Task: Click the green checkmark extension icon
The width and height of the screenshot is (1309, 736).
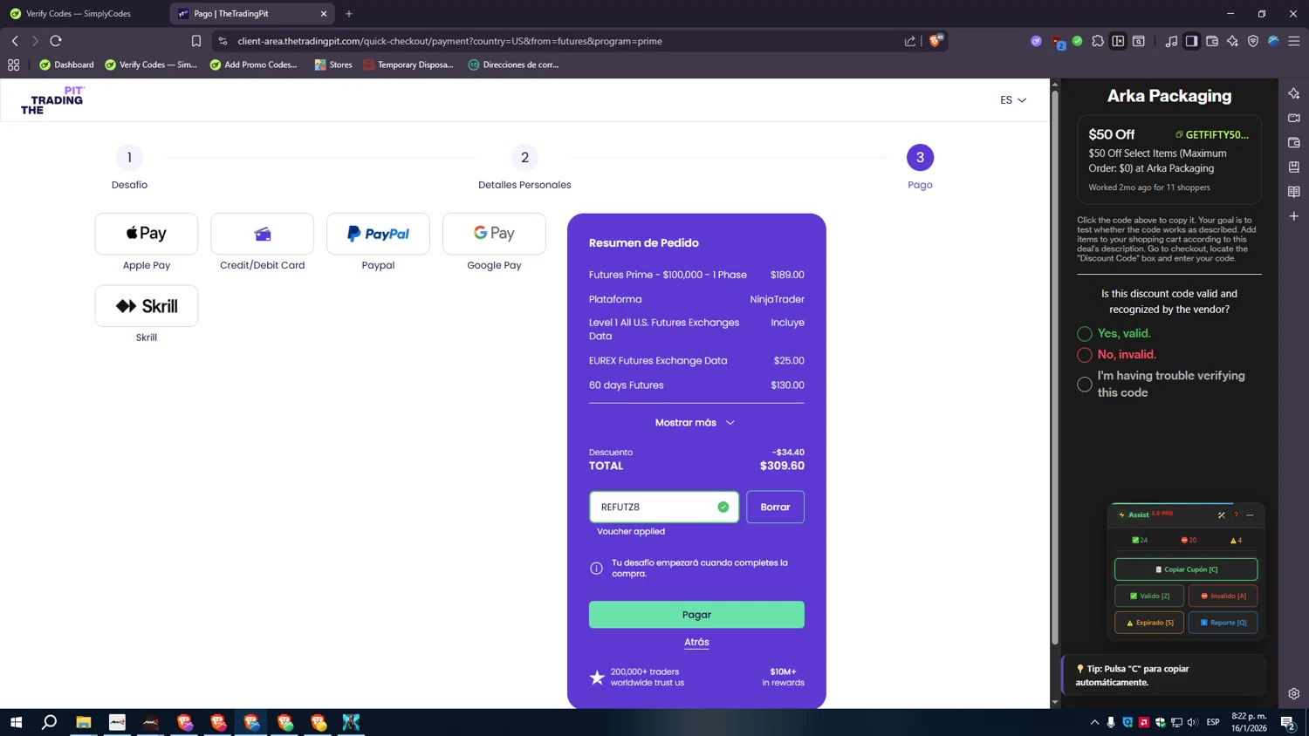Action: [x=1078, y=41]
